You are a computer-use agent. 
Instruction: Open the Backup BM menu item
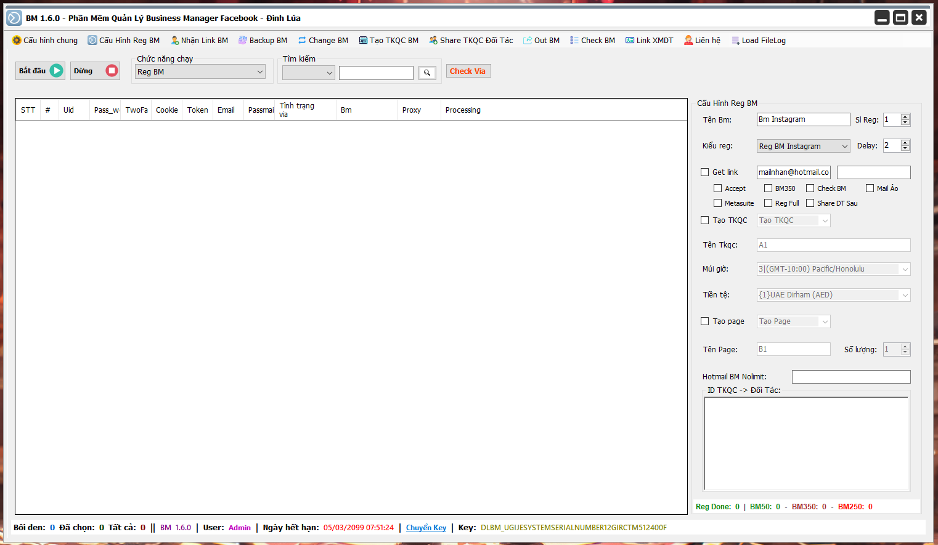click(x=263, y=40)
